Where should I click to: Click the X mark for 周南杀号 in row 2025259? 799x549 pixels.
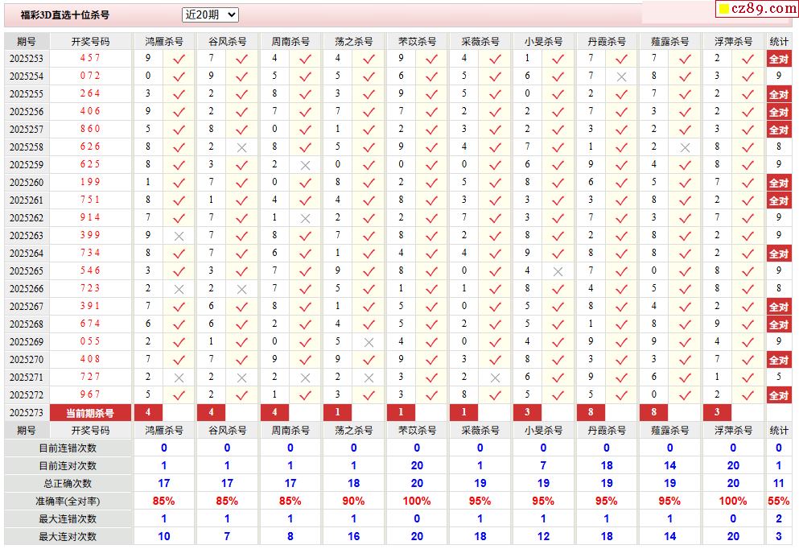(305, 165)
